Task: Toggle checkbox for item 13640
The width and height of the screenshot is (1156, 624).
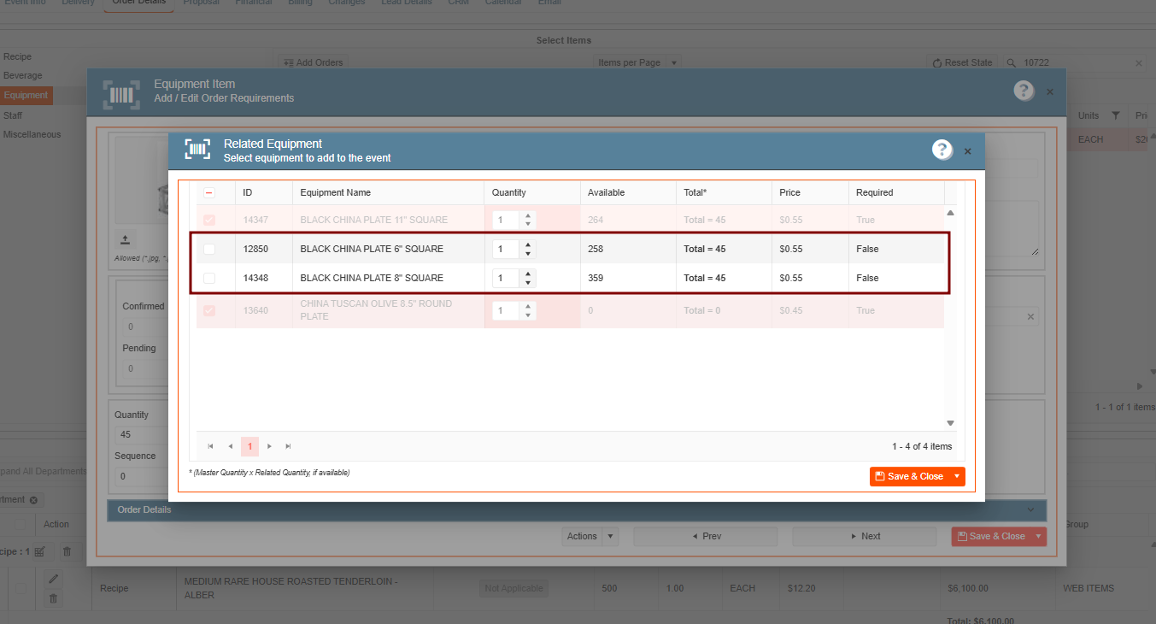Action: pos(209,311)
